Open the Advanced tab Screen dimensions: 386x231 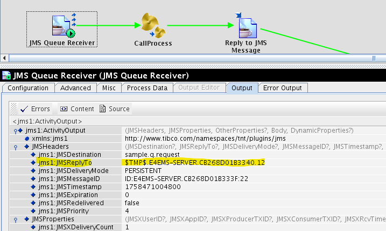click(x=75, y=88)
